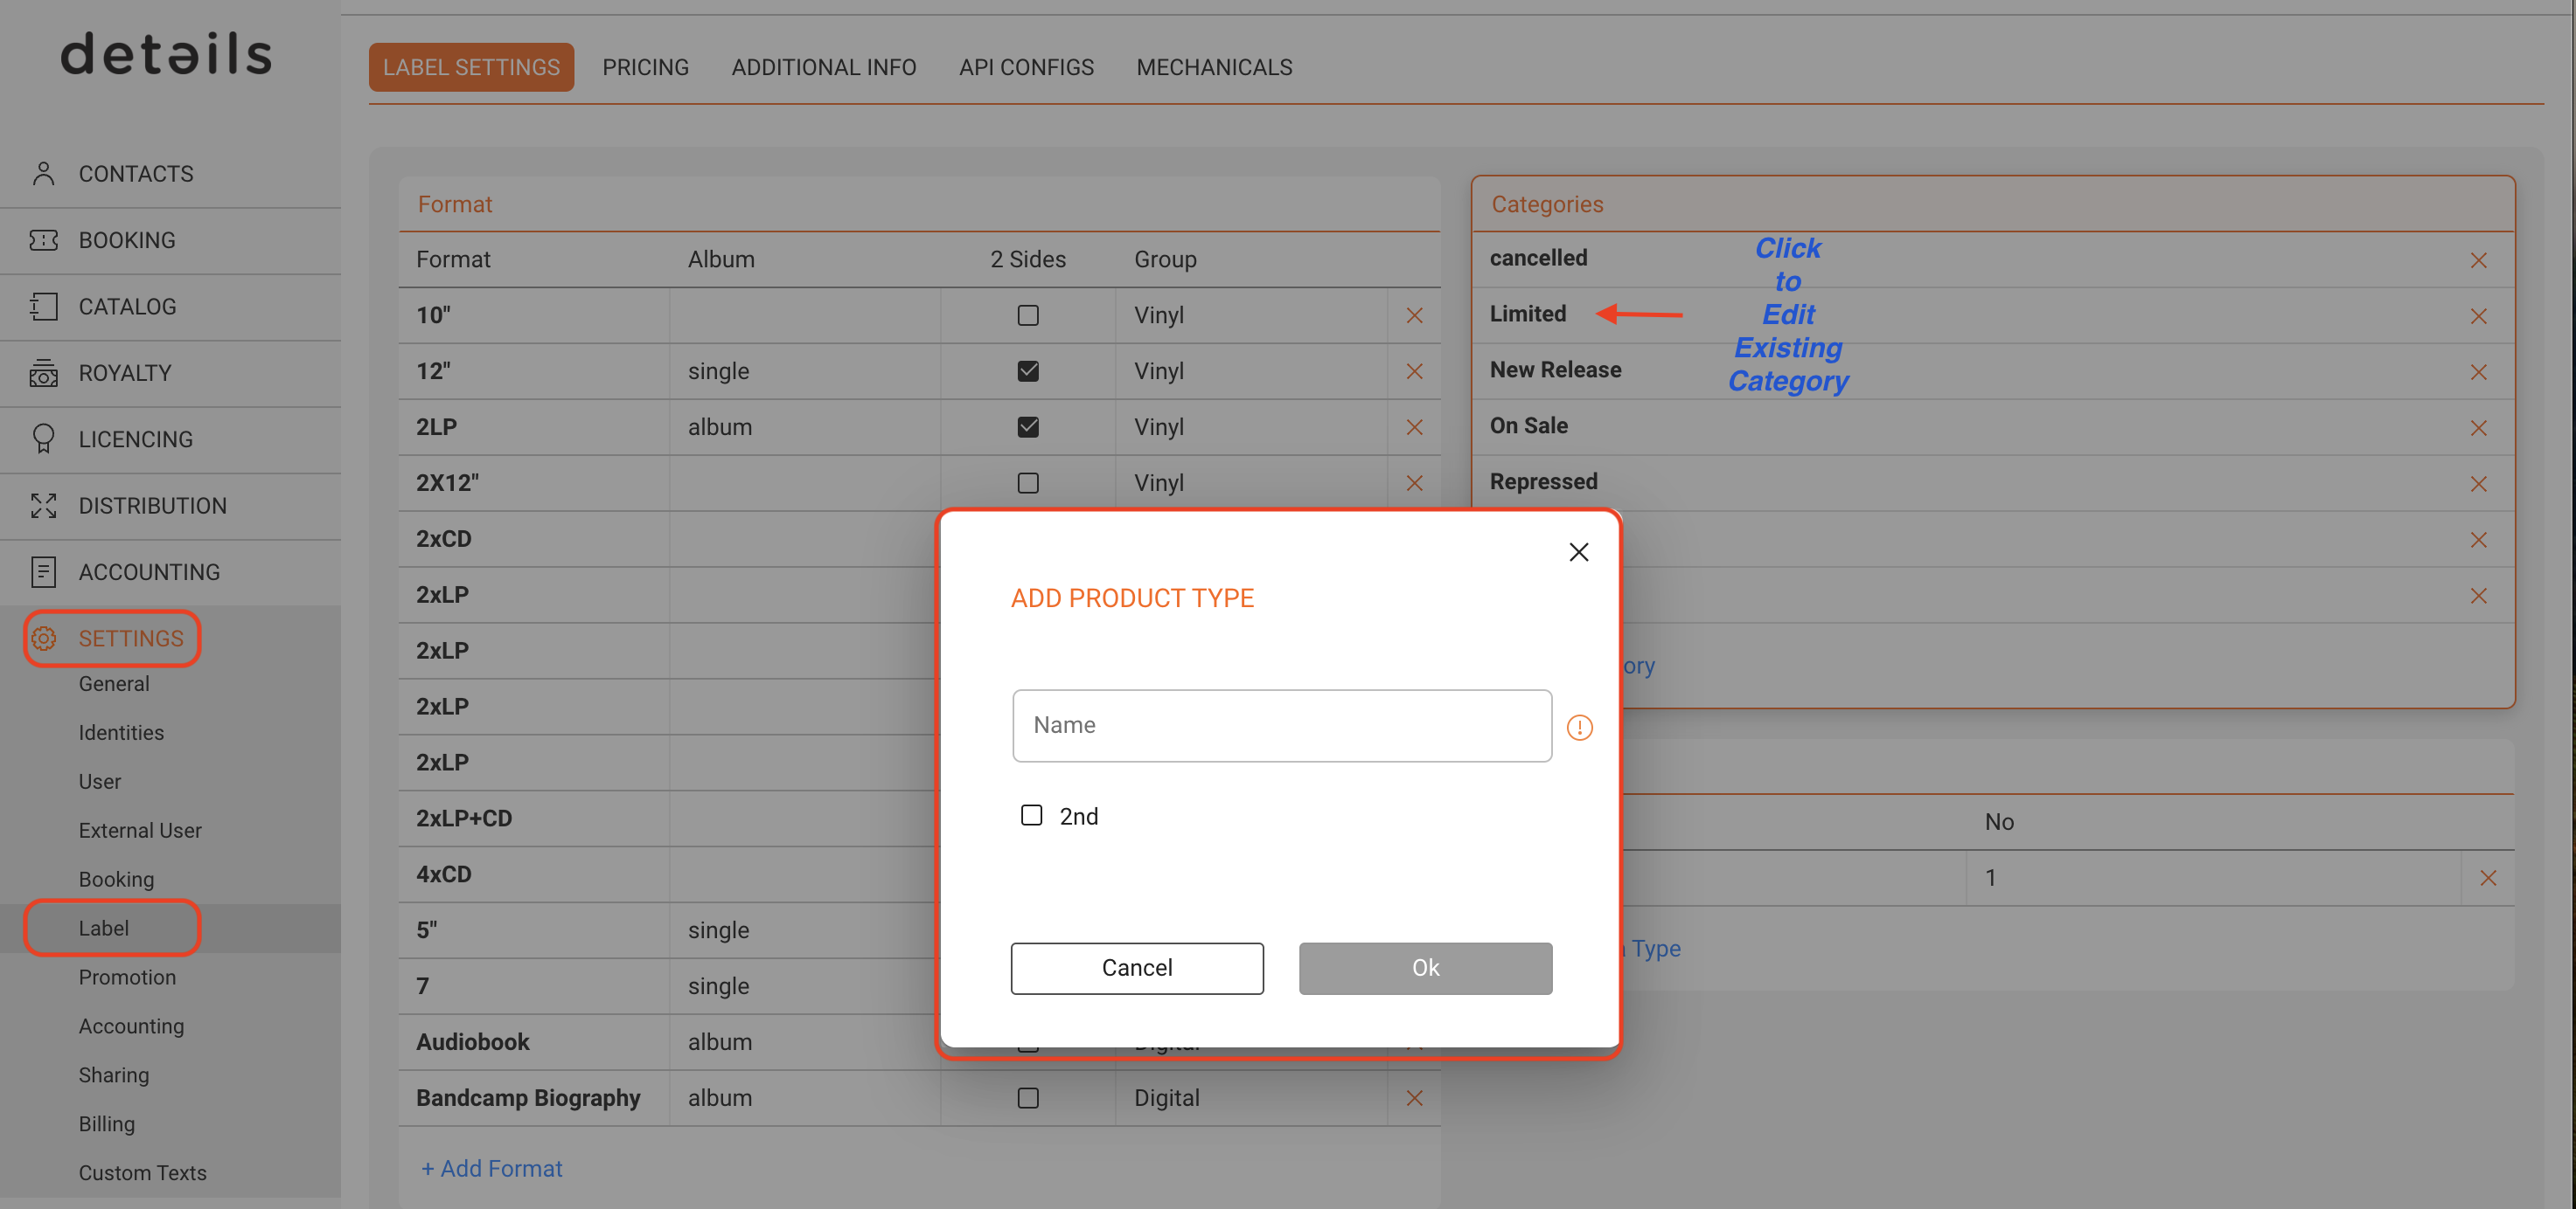Viewport: 2576px width, 1209px height.
Task: Open Label settings submenu
Action: coord(104,929)
